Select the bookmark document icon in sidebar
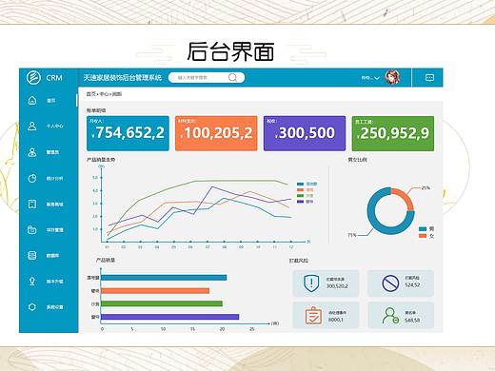495x371 pixels. [32, 204]
